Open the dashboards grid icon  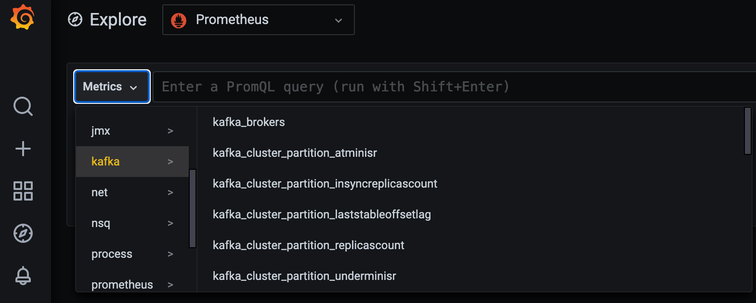(23, 191)
